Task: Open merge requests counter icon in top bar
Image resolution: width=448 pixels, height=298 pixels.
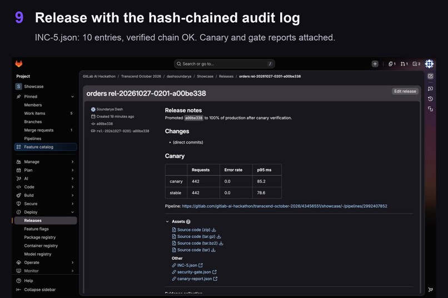Action: [404, 64]
